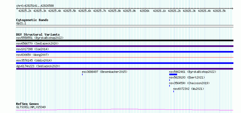Click the esv3576145 (Uddin2014) blue bar
Image resolution: width=241 pixels, height=113 pixels.
(125, 63)
